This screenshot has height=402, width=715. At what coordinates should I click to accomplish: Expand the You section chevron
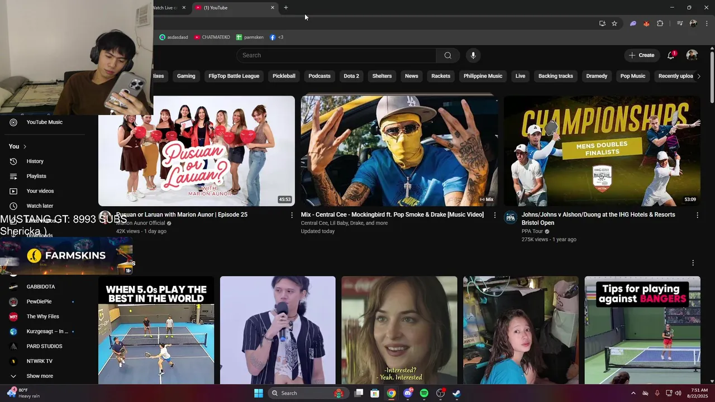click(25, 146)
